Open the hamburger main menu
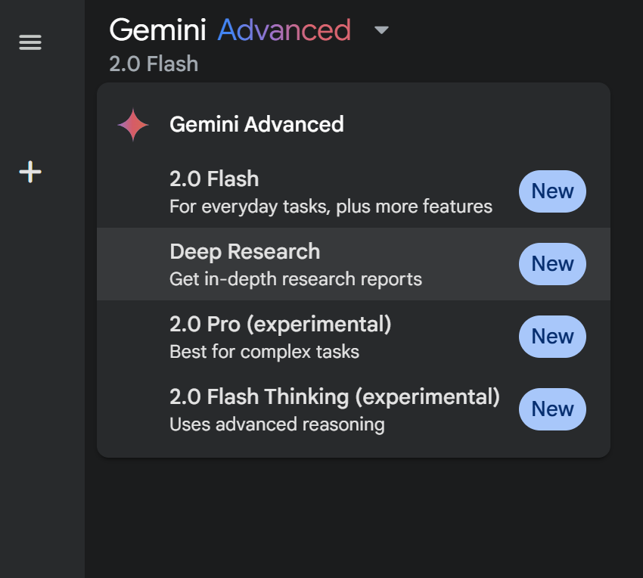Image resolution: width=643 pixels, height=578 pixels. point(30,42)
